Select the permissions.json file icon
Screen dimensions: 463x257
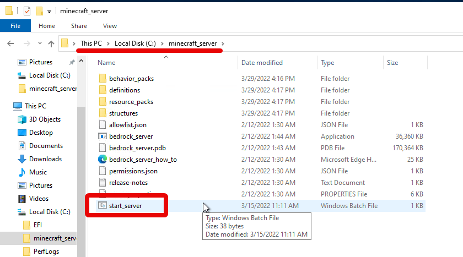[x=103, y=171]
